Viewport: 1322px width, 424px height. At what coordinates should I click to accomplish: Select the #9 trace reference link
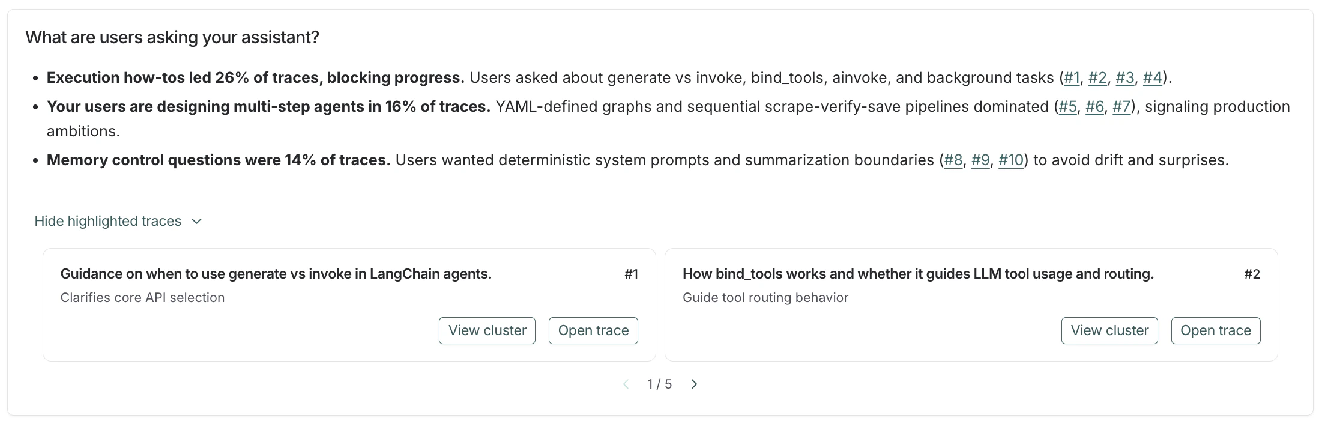coord(980,160)
